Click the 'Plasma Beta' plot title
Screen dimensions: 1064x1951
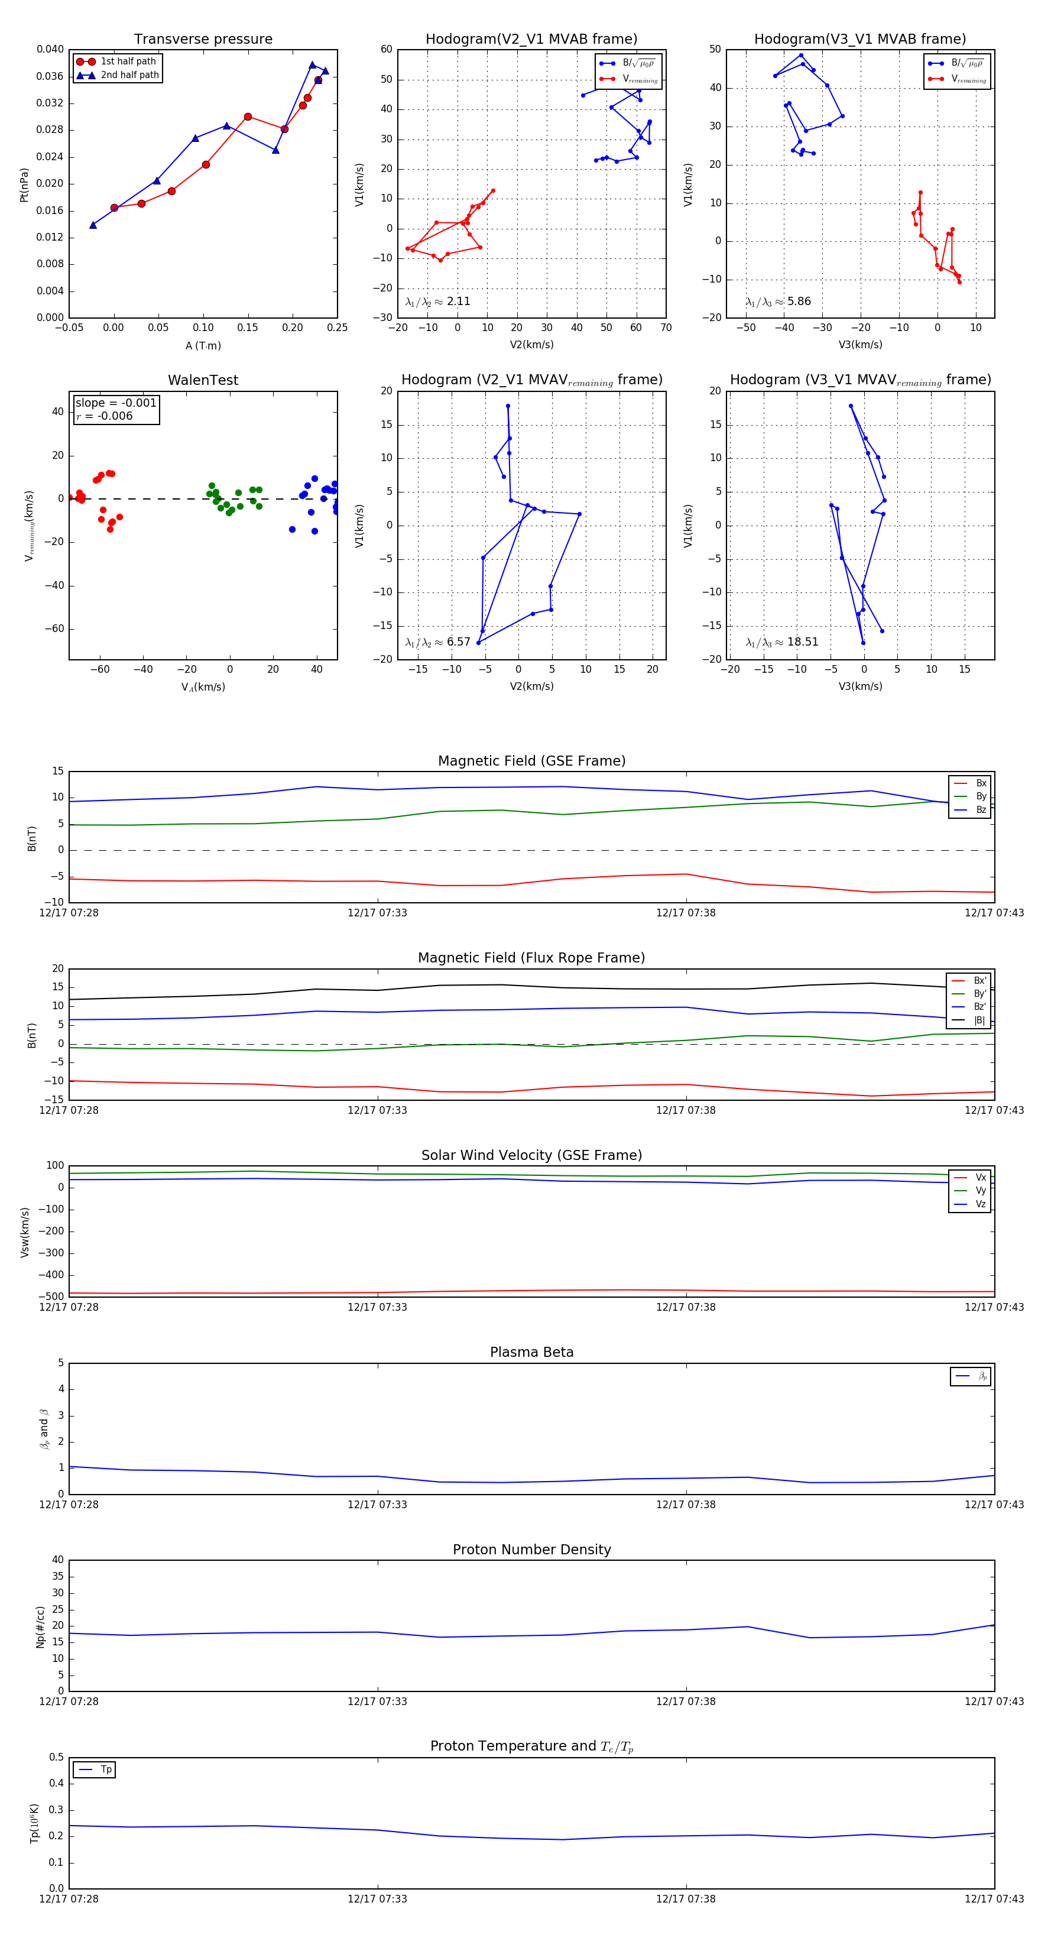tap(531, 1353)
